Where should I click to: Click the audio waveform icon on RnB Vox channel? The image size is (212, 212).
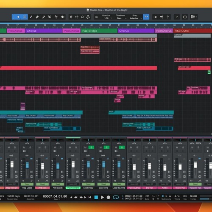tap(47, 181)
